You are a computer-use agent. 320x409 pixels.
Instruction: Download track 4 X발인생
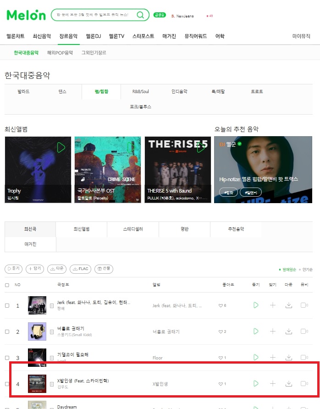289,383
